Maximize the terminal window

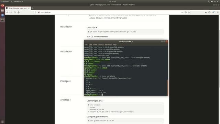(164, 41)
